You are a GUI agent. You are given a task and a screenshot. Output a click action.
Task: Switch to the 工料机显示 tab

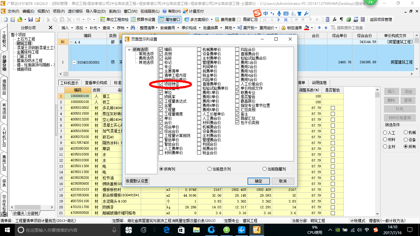(x=69, y=83)
